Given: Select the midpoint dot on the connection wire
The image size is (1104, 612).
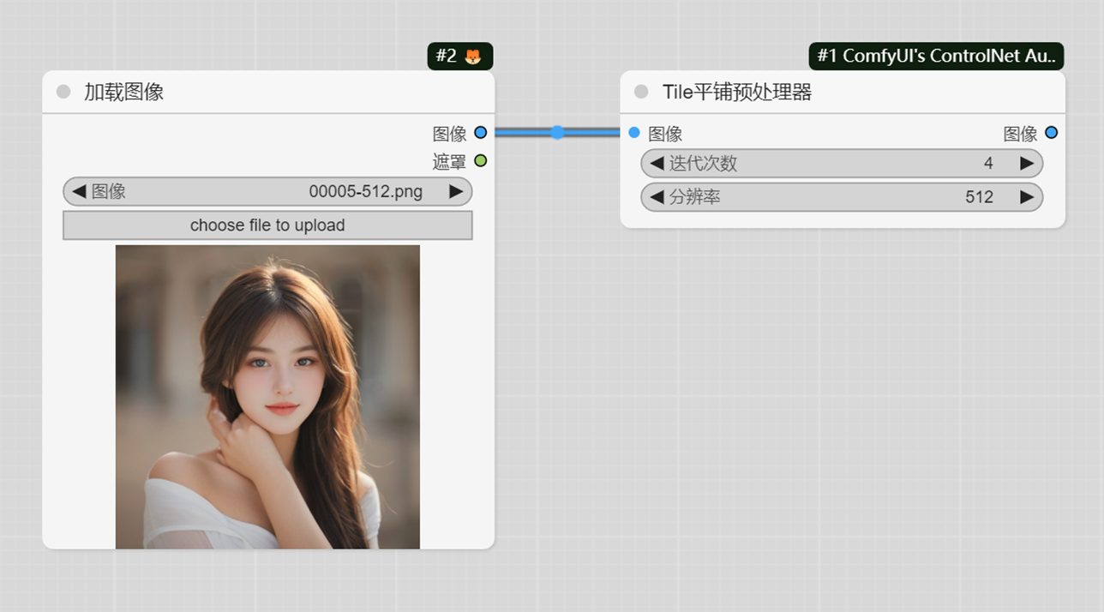Looking at the screenshot, I should (x=558, y=133).
